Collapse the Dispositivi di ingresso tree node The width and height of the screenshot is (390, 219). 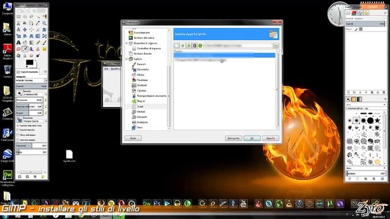(x=126, y=43)
